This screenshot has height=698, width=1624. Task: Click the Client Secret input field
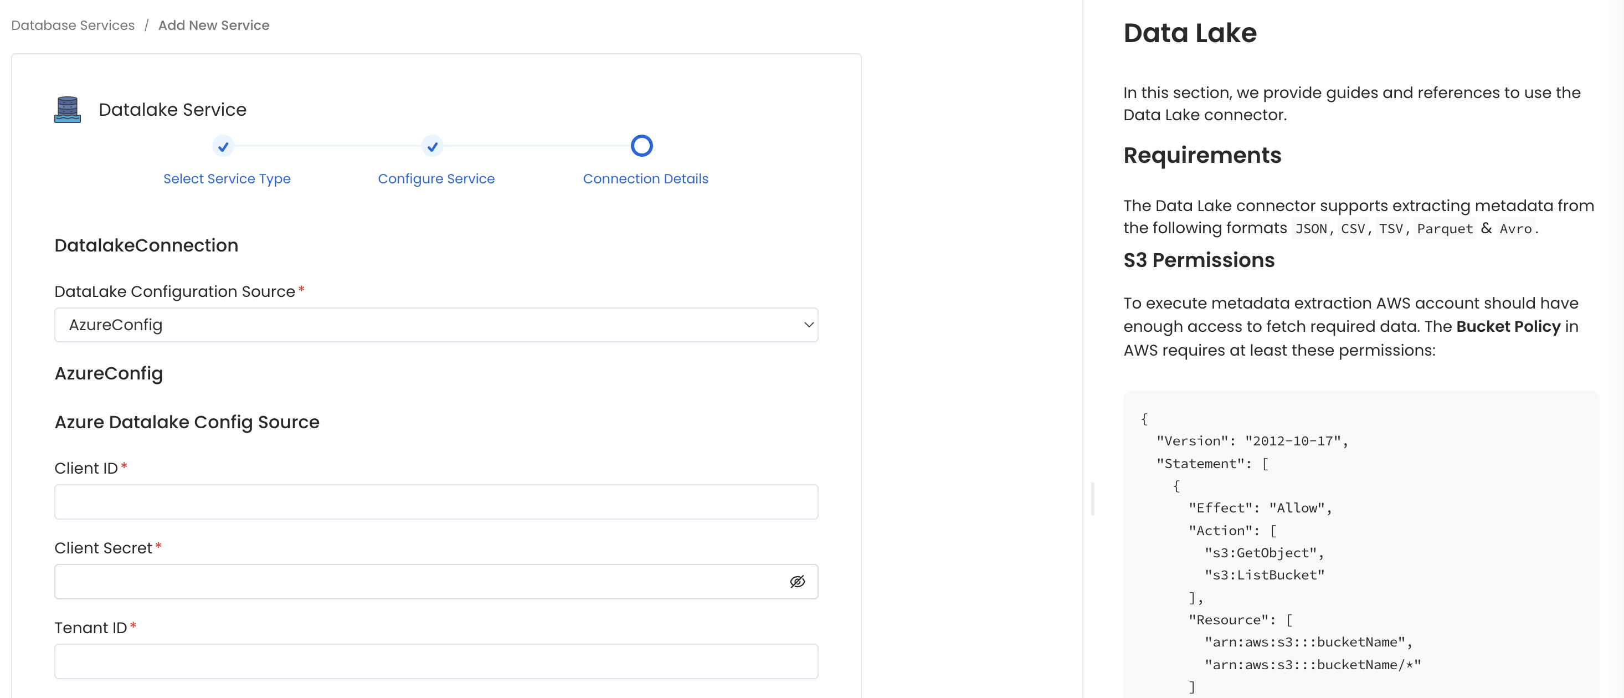pos(436,581)
